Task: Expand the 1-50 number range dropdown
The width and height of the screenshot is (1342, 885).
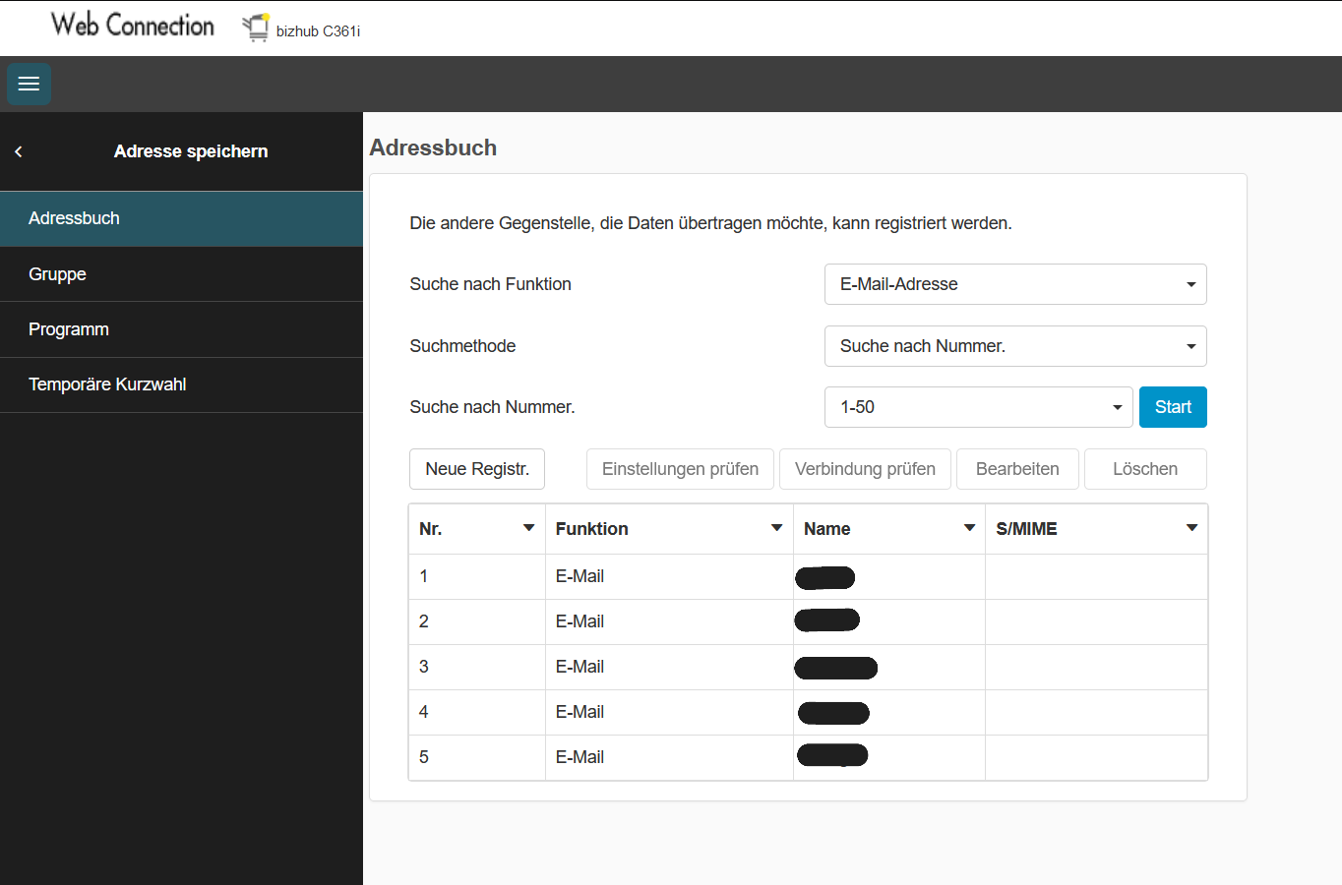Action: pos(978,407)
